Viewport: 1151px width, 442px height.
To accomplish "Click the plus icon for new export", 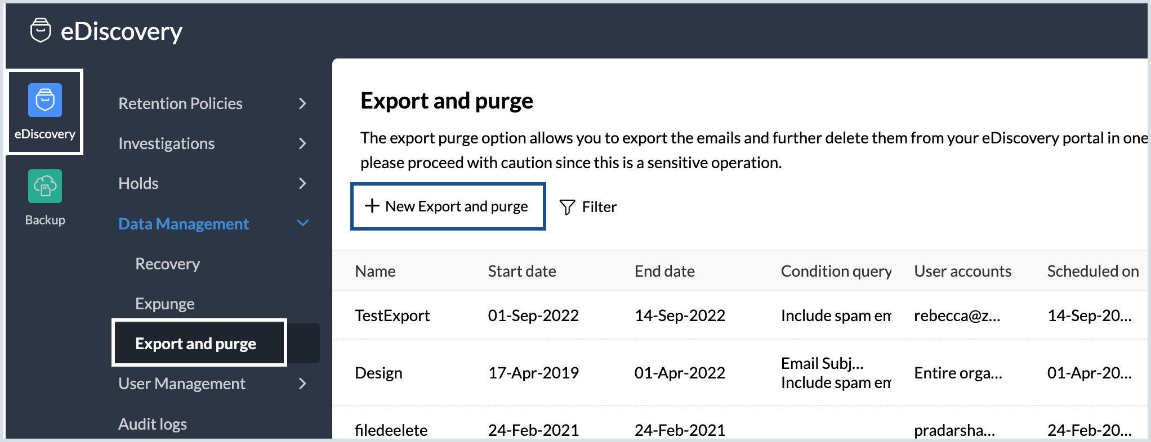I will [x=372, y=206].
